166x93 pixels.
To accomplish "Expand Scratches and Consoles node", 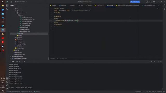I will click(11, 58).
